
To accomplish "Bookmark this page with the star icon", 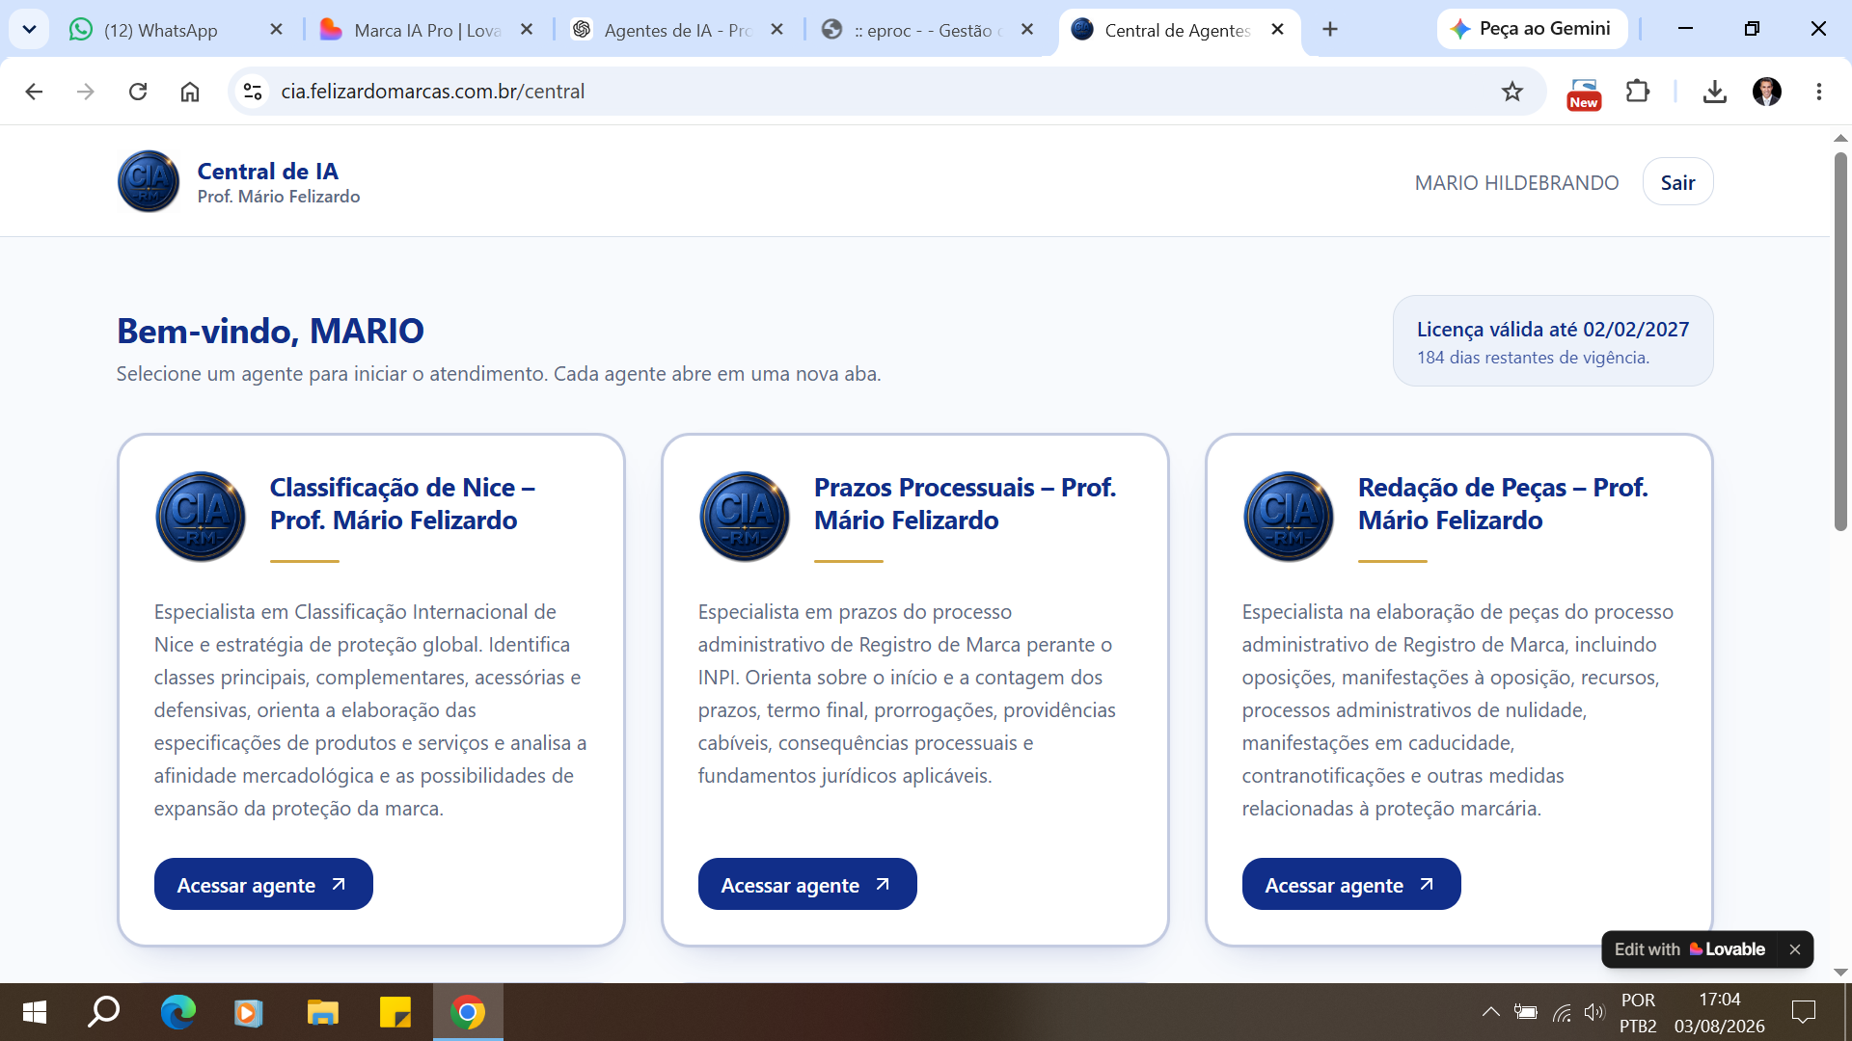I will [1512, 92].
